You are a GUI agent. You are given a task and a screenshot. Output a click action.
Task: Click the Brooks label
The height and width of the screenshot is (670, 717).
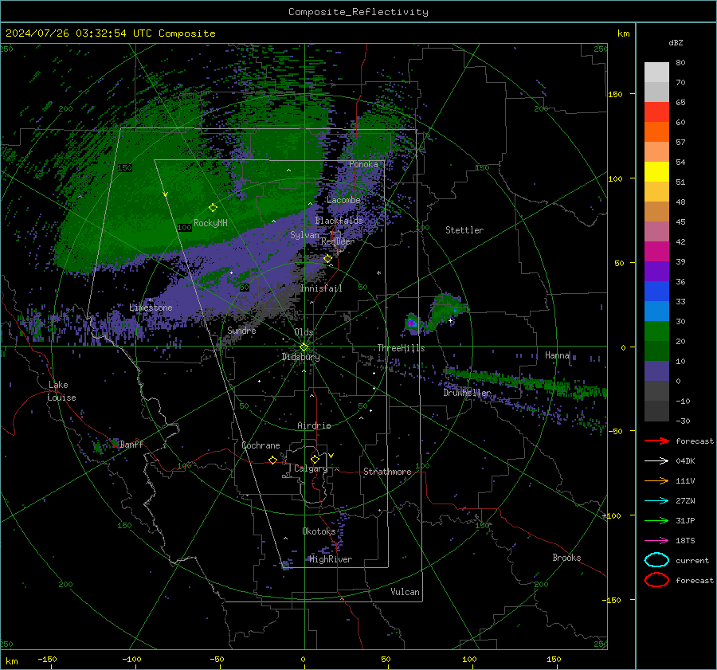coord(566,558)
